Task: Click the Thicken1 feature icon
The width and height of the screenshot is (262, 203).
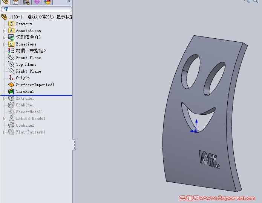Action: (x=11, y=91)
